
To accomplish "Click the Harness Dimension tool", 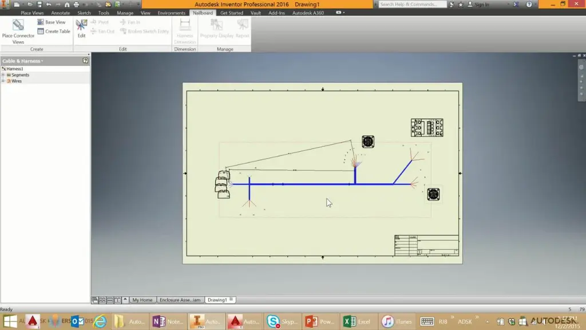I will coord(185,32).
